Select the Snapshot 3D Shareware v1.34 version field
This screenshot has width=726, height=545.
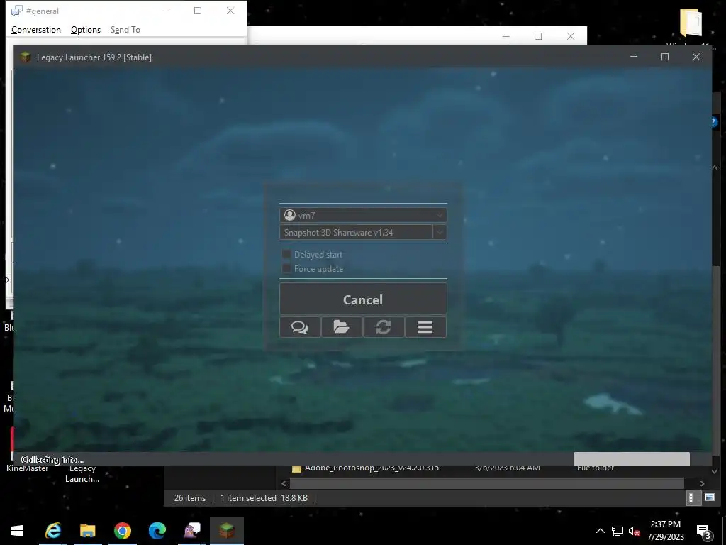tap(356, 232)
